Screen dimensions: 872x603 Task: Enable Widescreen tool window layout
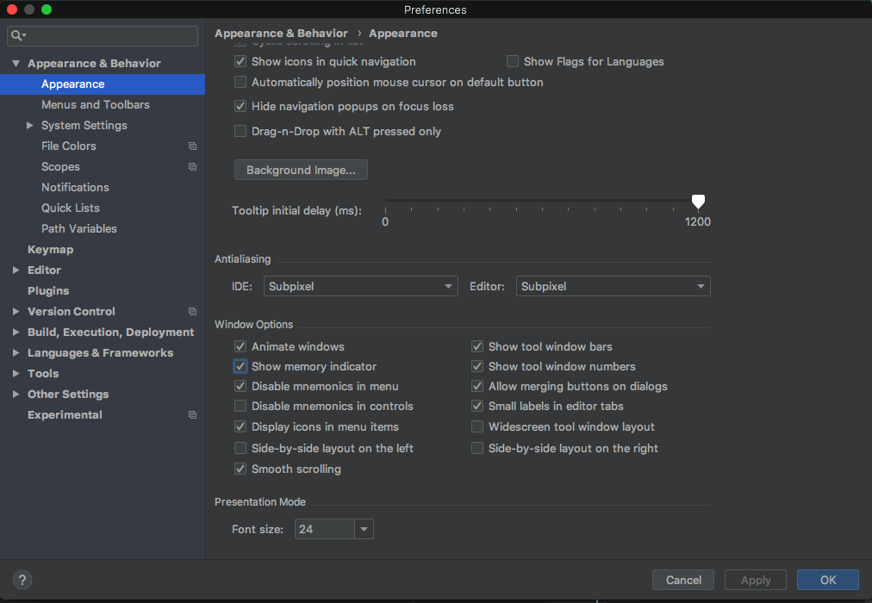(477, 426)
